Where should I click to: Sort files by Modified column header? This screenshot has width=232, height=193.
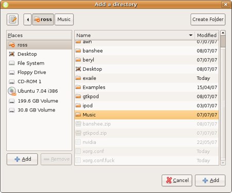(207, 36)
